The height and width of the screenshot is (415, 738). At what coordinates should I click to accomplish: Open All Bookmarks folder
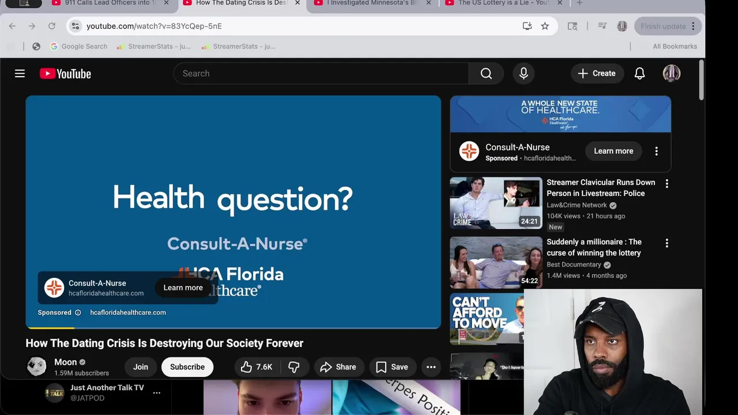675,46
